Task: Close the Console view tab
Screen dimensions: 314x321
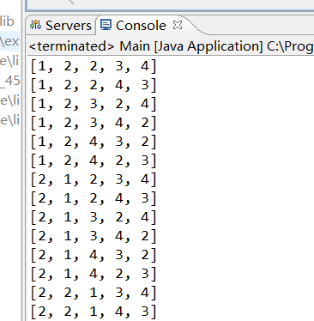Action: click(178, 25)
